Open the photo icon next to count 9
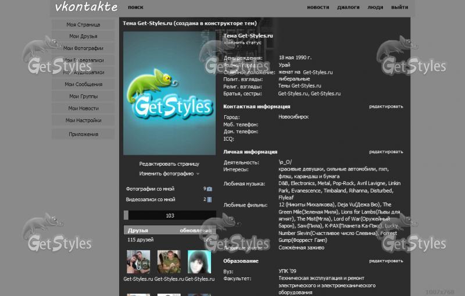The width and height of the screenshot is (465, 296). (x=209, y=189)
